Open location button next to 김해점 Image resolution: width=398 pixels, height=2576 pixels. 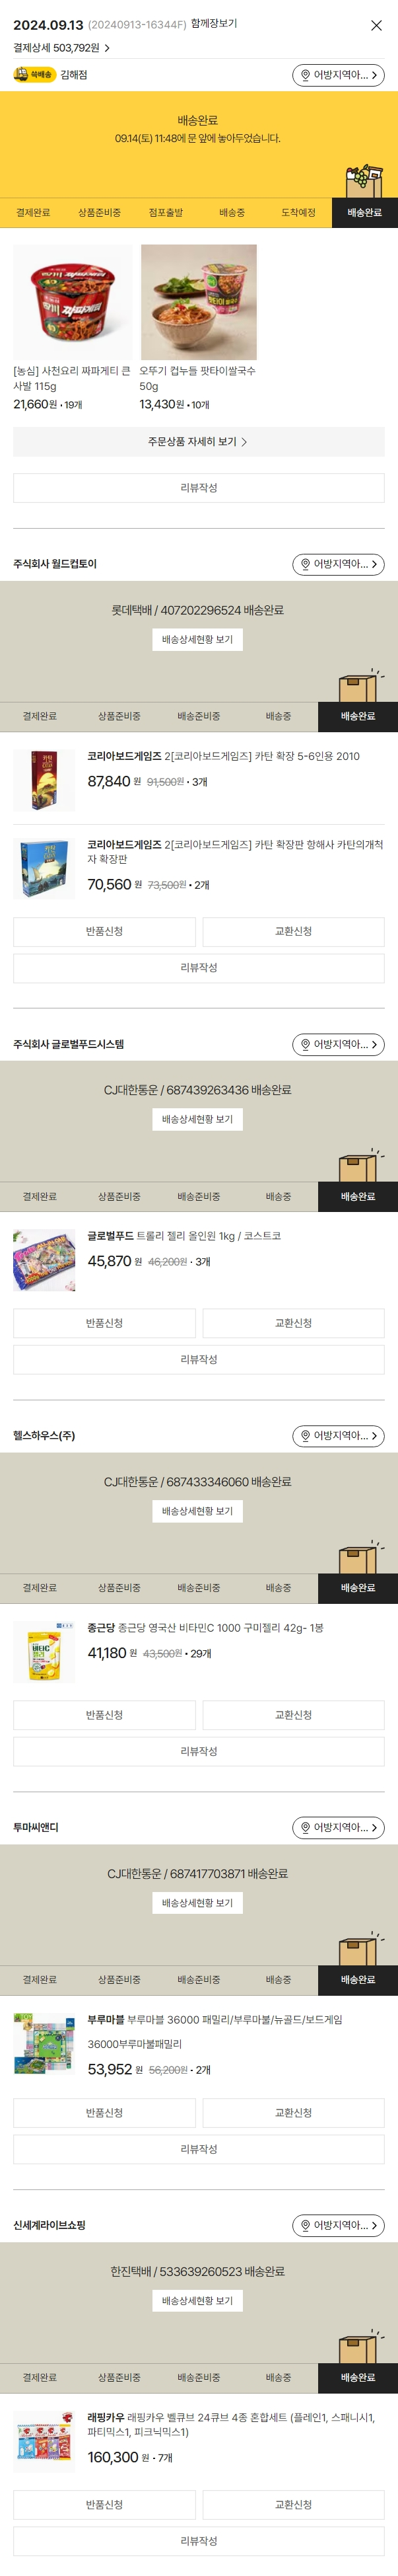coord(338,75)
